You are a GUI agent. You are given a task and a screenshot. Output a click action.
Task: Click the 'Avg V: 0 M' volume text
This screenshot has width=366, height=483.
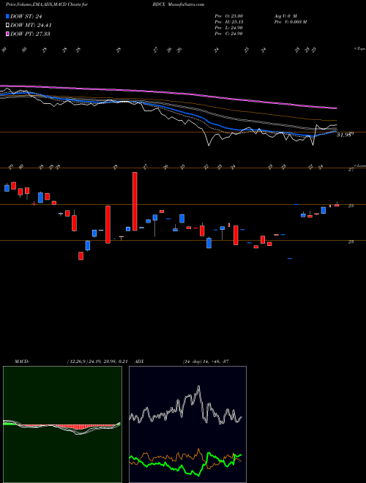[285, 15]
